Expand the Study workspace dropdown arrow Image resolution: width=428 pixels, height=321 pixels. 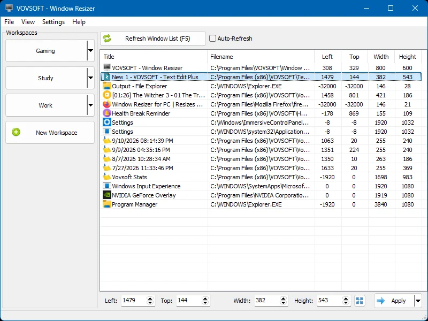(x=90, y=78)
